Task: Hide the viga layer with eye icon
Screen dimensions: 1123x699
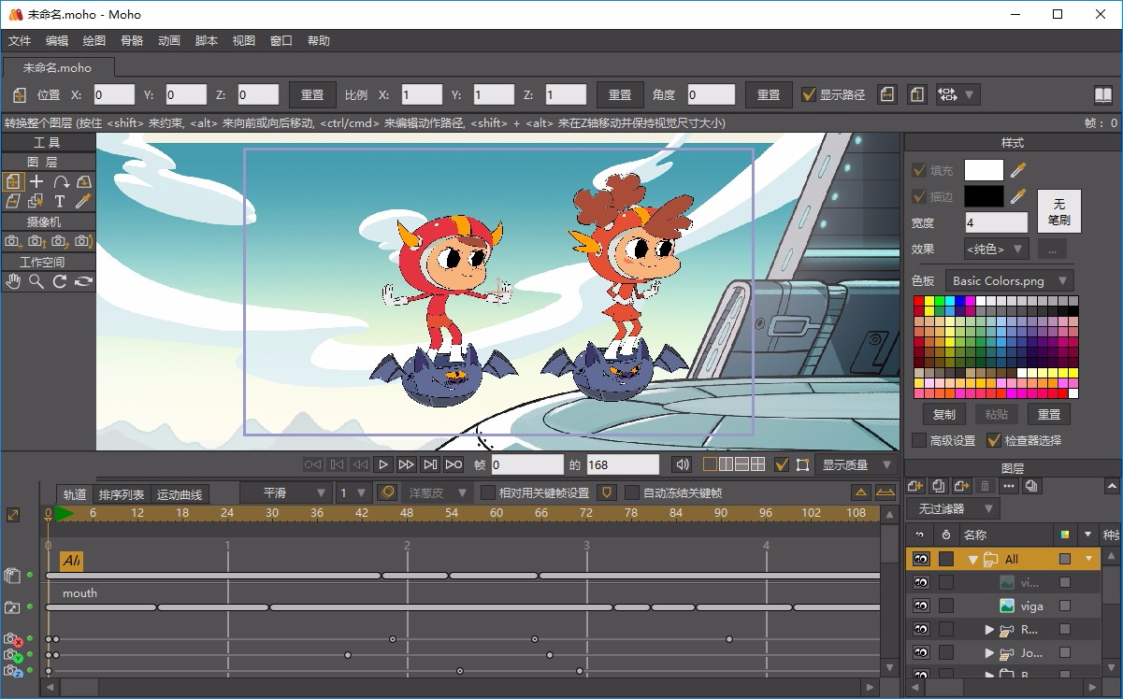Action: point(921,606)
